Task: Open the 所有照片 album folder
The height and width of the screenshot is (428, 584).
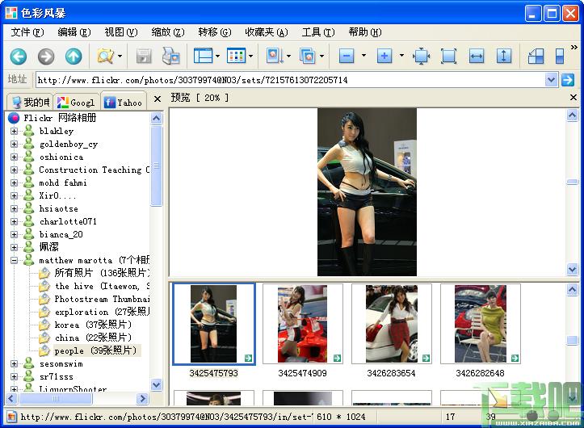Action: 102,273
